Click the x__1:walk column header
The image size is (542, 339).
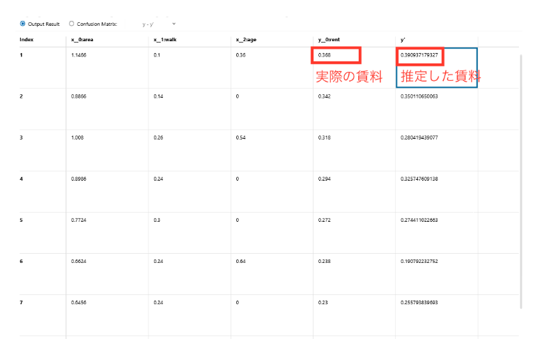[165, 40]
